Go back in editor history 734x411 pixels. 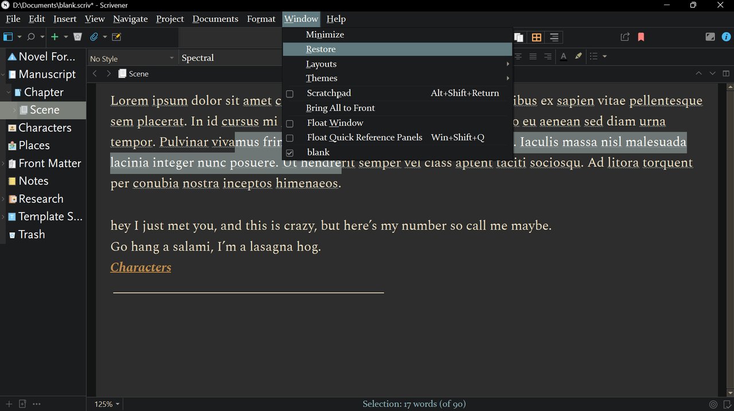point(95,73)
